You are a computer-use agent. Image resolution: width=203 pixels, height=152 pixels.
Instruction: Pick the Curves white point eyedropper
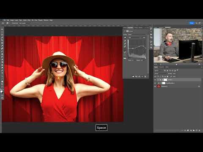click(x=125, y=46)
